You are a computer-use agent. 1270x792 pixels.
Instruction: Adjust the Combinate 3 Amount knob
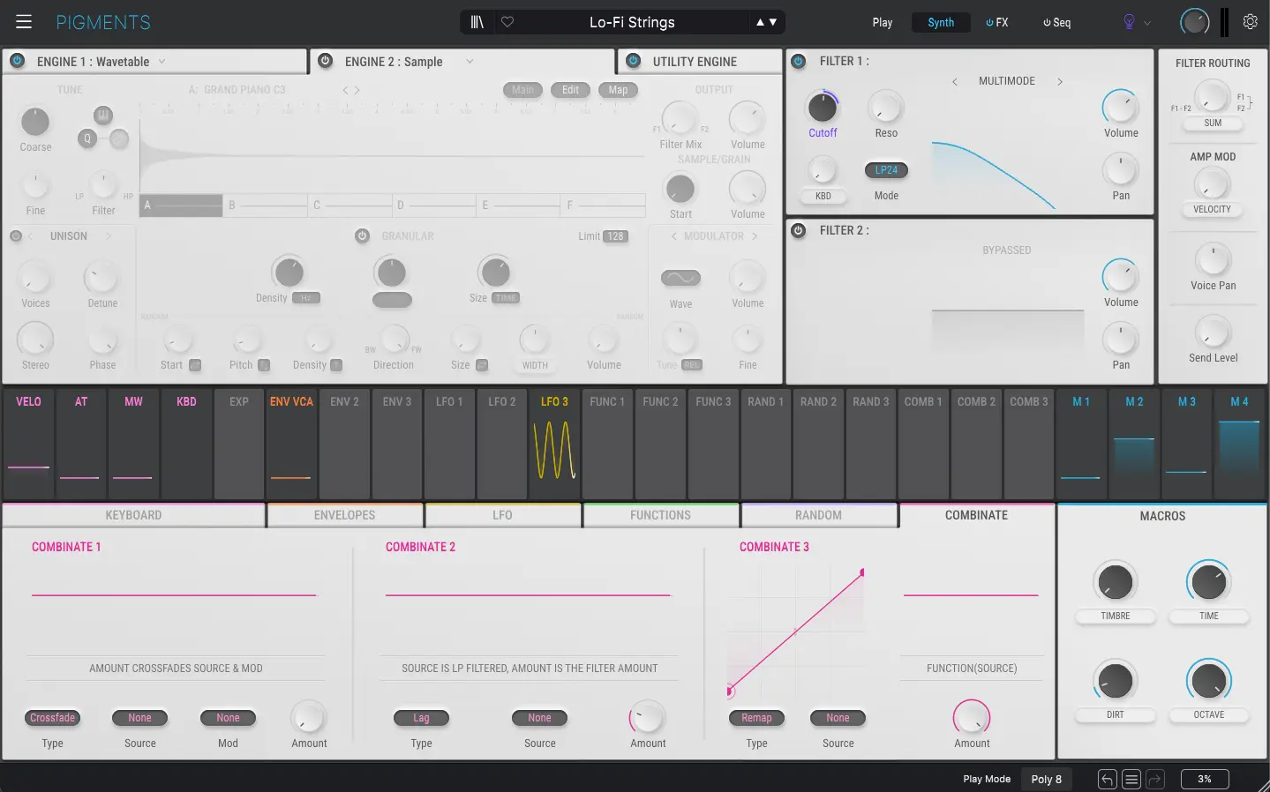(x=972, y=717)
